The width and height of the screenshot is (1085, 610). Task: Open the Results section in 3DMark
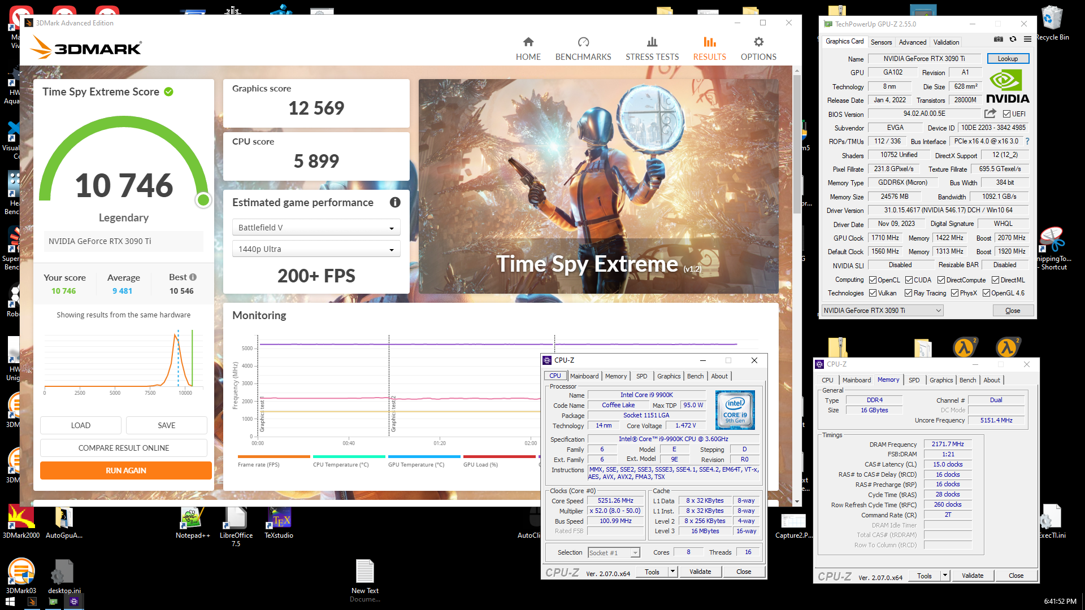coord(709,49)
